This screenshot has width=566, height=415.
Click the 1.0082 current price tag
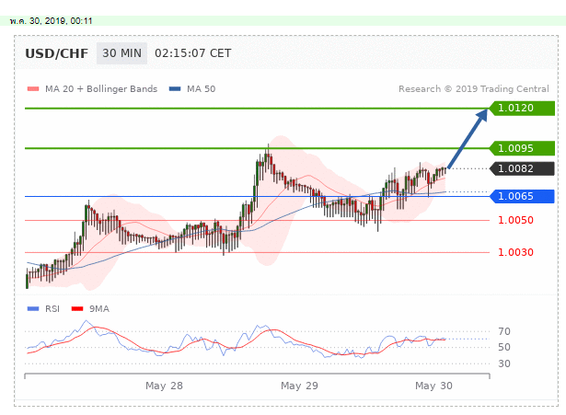[522, 168]
